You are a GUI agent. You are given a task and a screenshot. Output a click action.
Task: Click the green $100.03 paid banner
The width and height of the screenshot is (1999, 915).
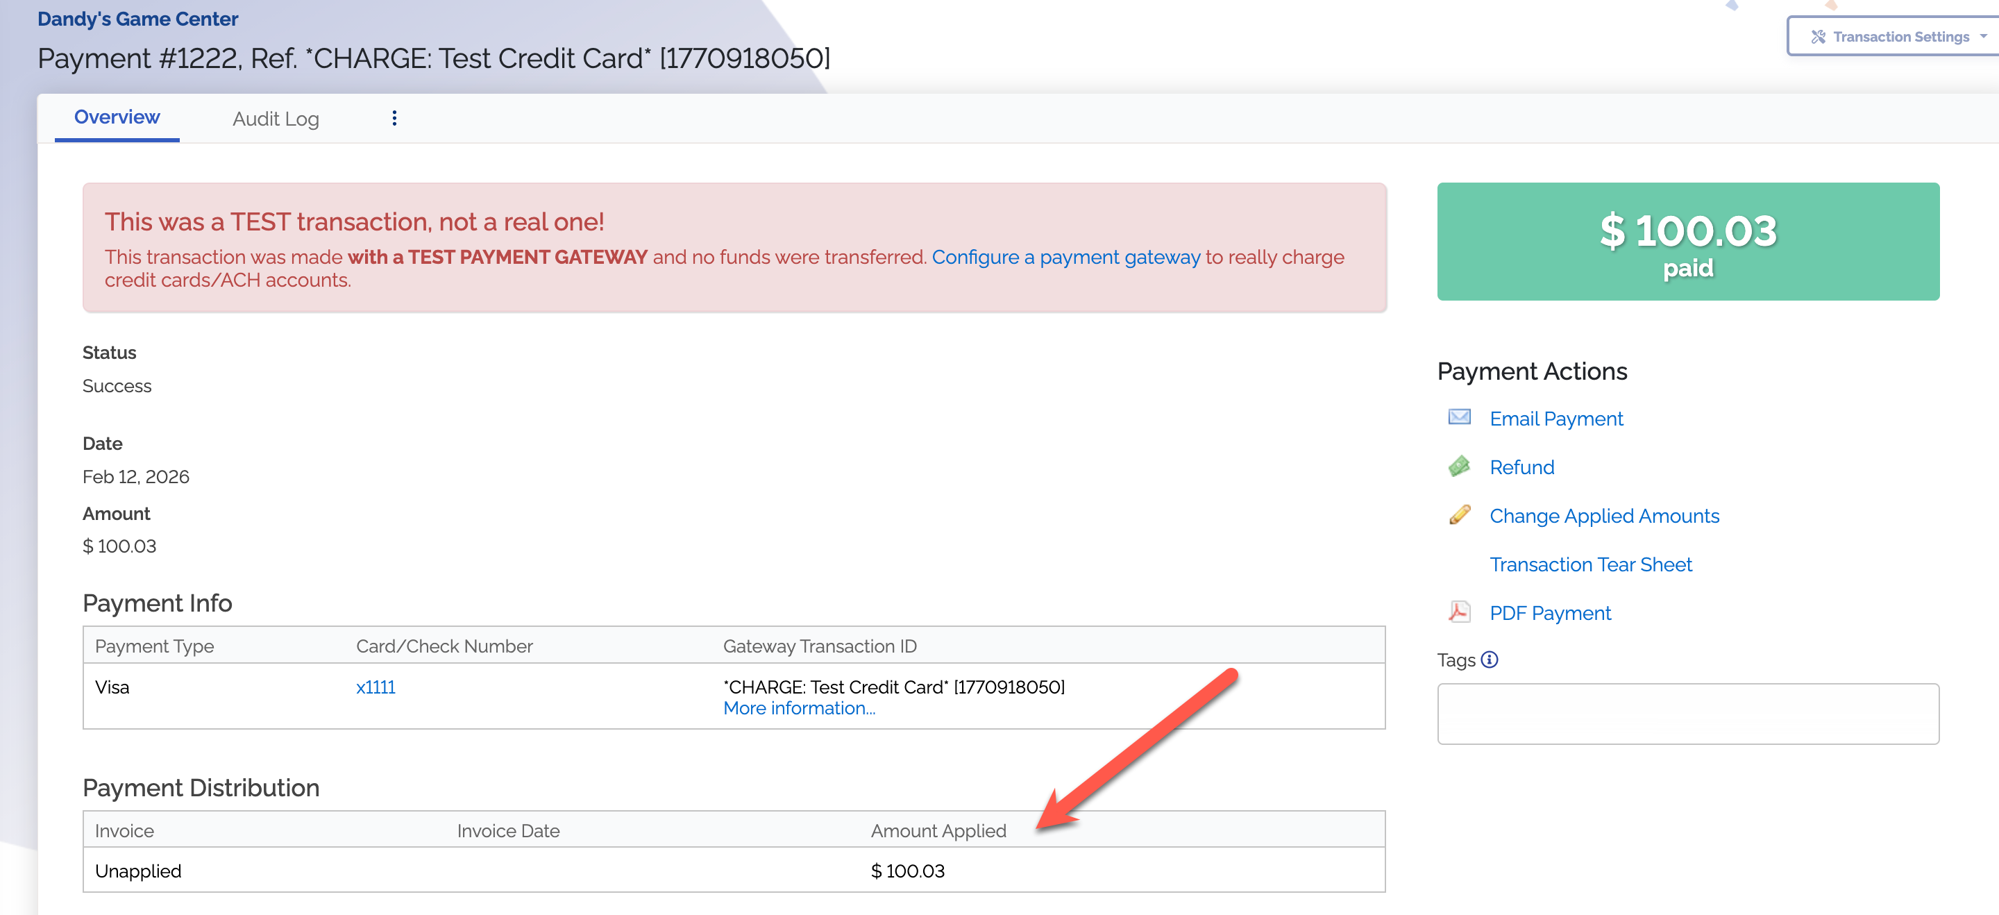(x=1687, y=242)
